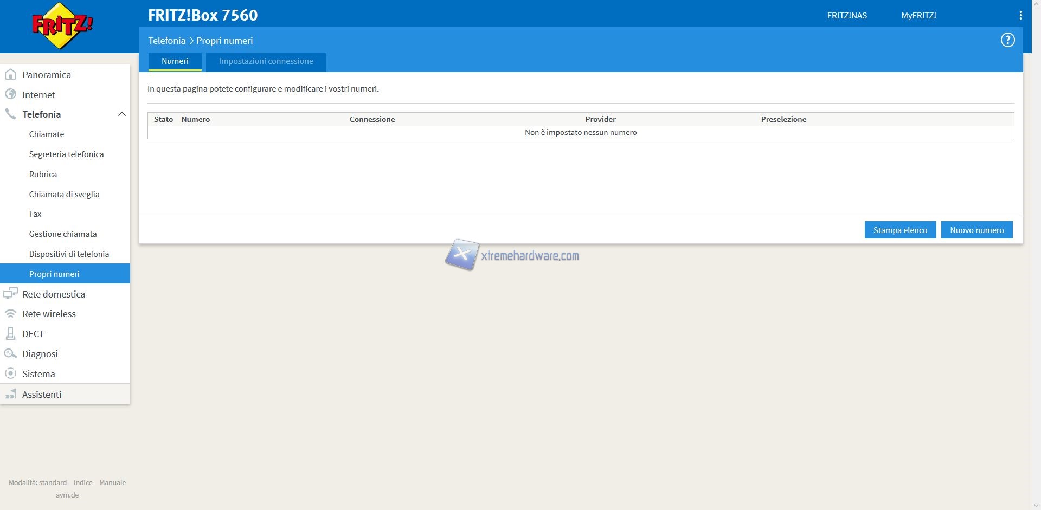Select the Numeri tab
1041x510 pixels.
(x=175, y=61)
